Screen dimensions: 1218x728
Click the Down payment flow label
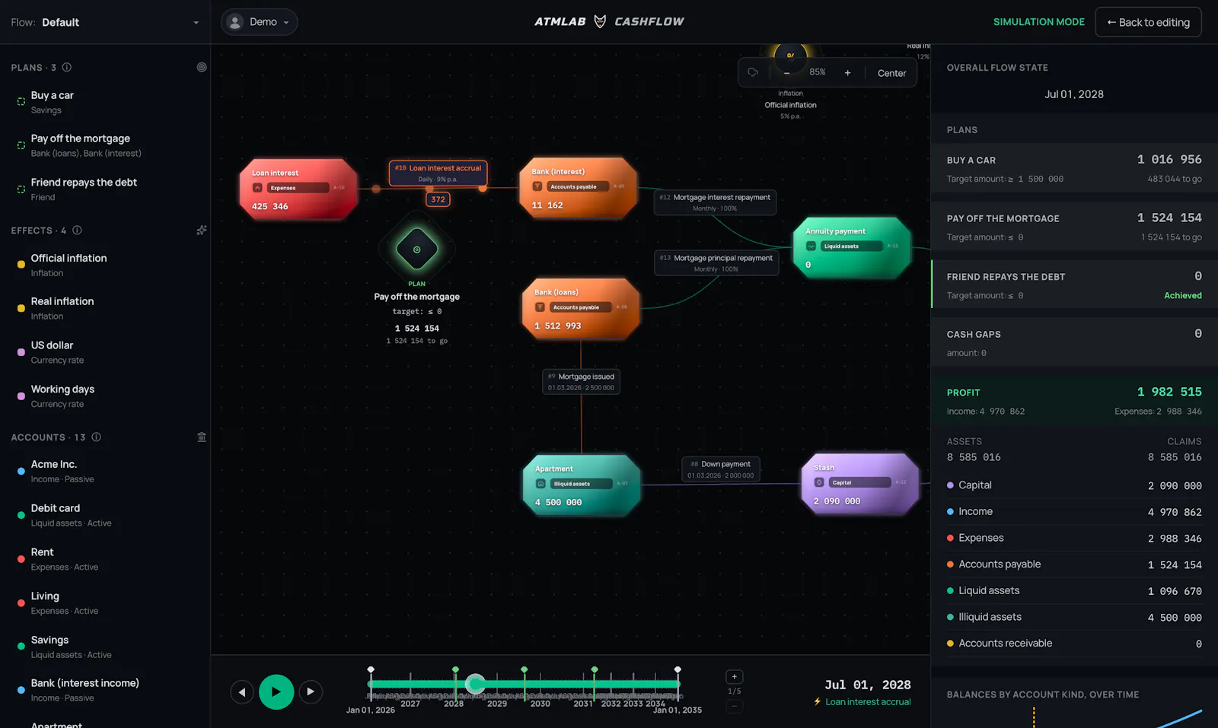(x=721, y=469)
